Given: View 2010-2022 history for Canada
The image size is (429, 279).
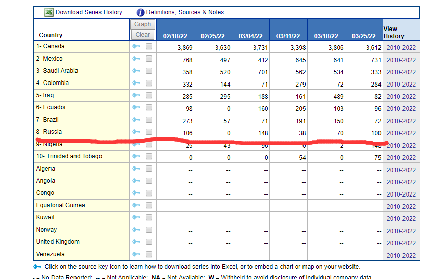Looking at the screenshot, I should point(401,48).
